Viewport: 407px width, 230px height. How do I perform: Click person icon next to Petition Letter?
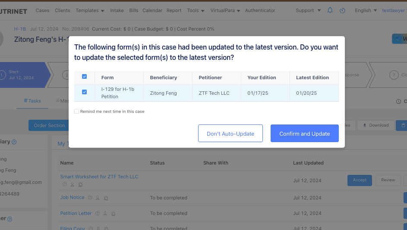point(105,213)
